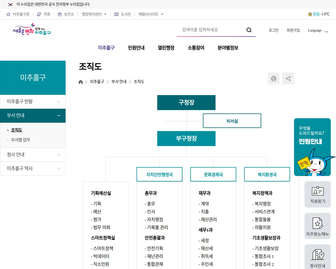Click the 도서관 book icon
This screenshot has height=269, width=336.
pyautogui.click(x=116, y=14)
